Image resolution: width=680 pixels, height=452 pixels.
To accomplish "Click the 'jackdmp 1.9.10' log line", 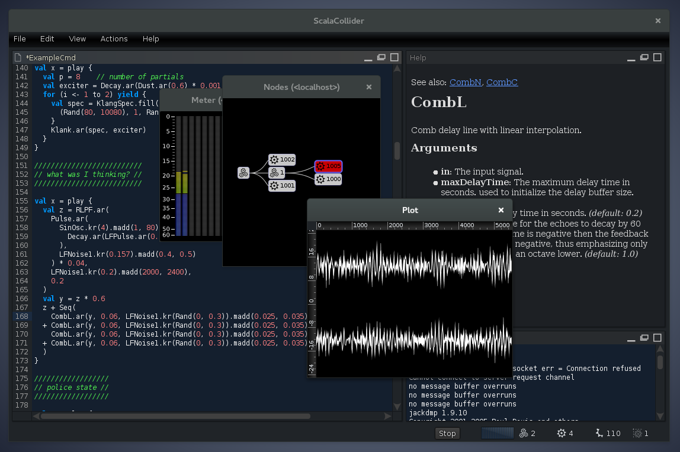I will [x=438, y=413].
